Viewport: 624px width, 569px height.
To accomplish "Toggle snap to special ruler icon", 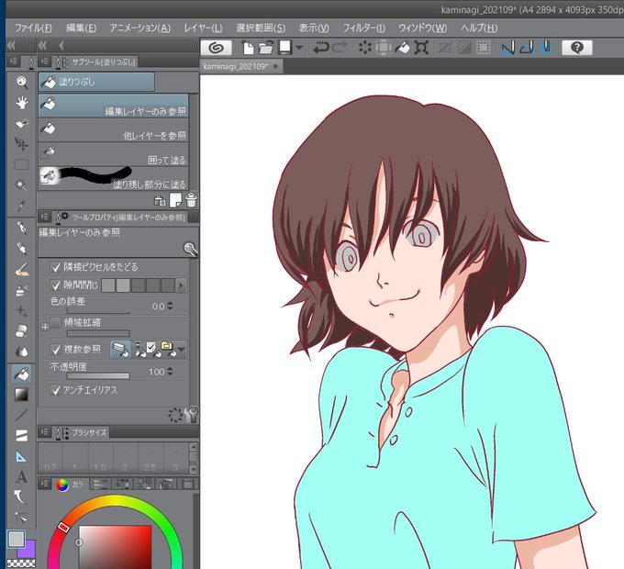I will (527, 48).
